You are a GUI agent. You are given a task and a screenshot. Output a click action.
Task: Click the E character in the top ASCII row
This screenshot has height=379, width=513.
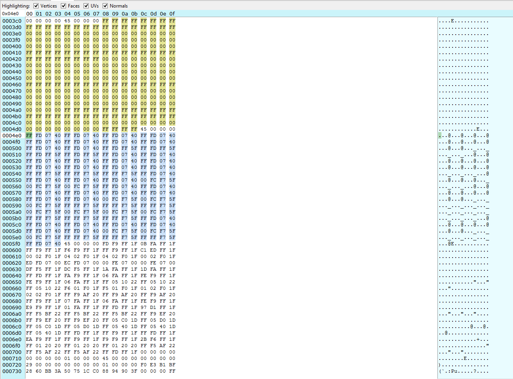point(453,20)
